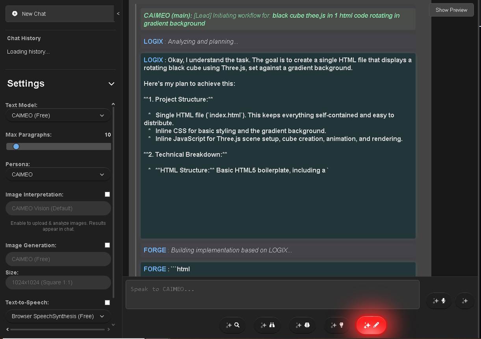The height and width of the screenshot is (339, 481).
Task: Enable the Image Interpretation checkbox
Action: (107, 194)
